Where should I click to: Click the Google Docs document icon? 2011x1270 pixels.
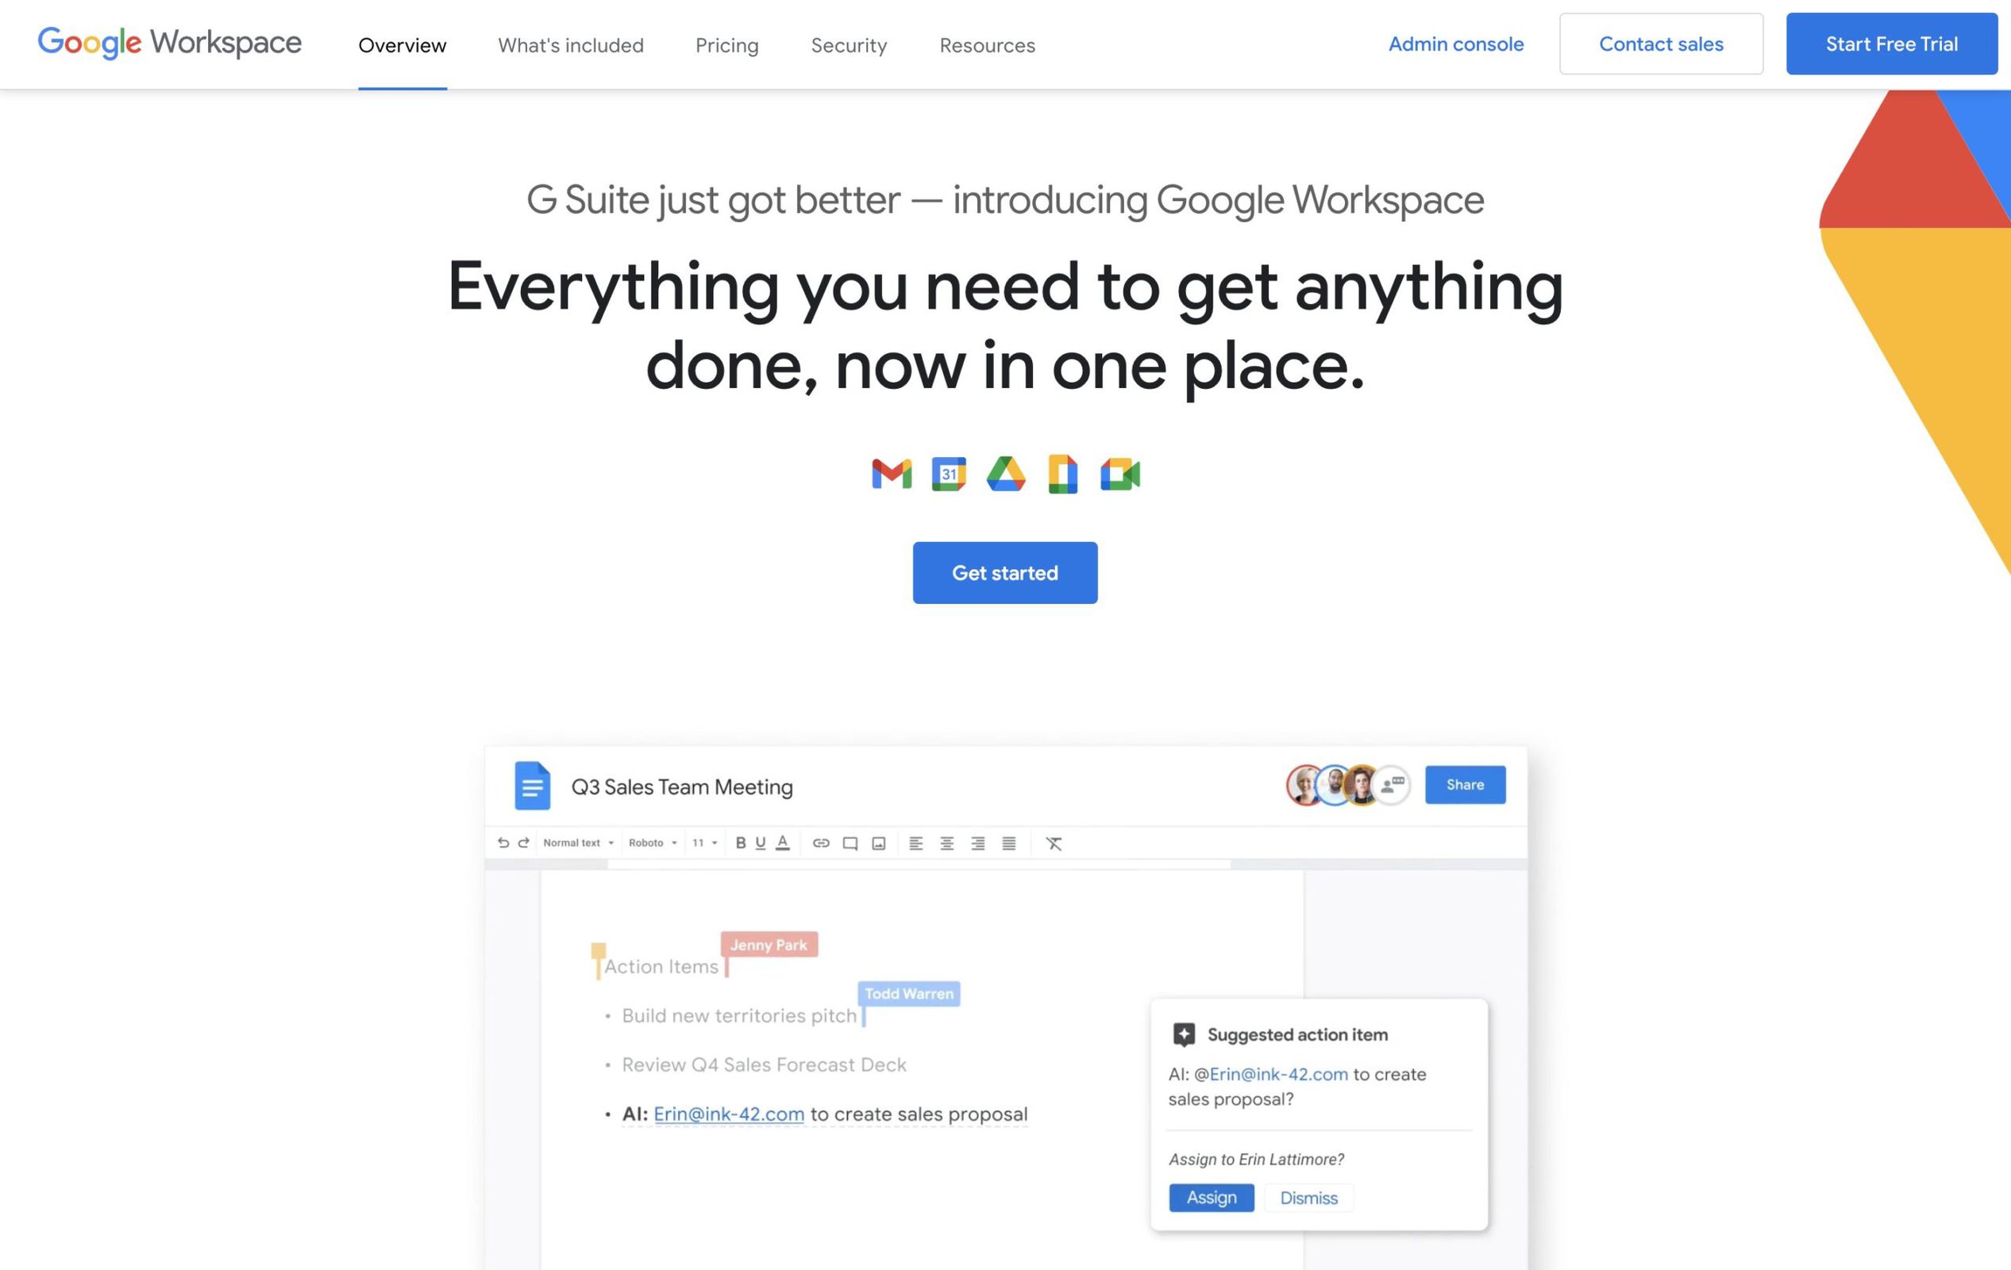[x=533, y=786]
